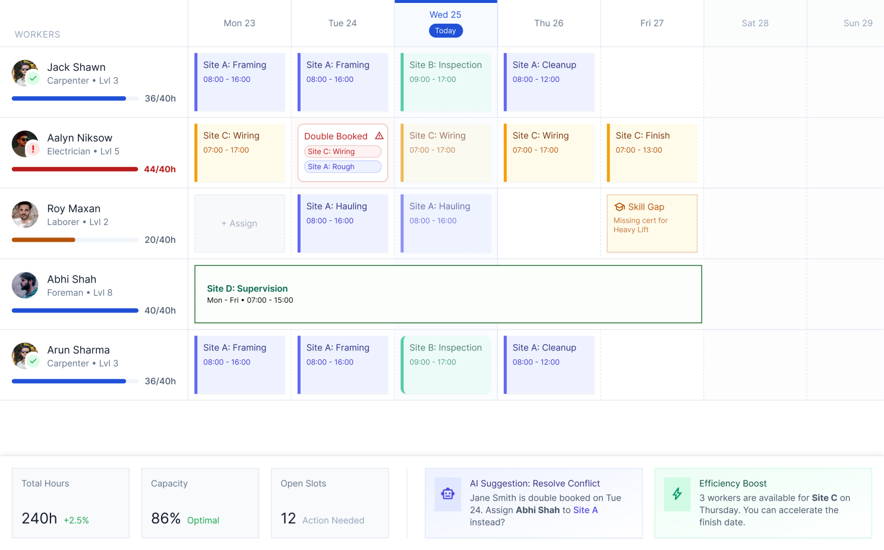Open the Site D: Supervision shift bar
Screen dimensions: 884x550
(448, 294)
